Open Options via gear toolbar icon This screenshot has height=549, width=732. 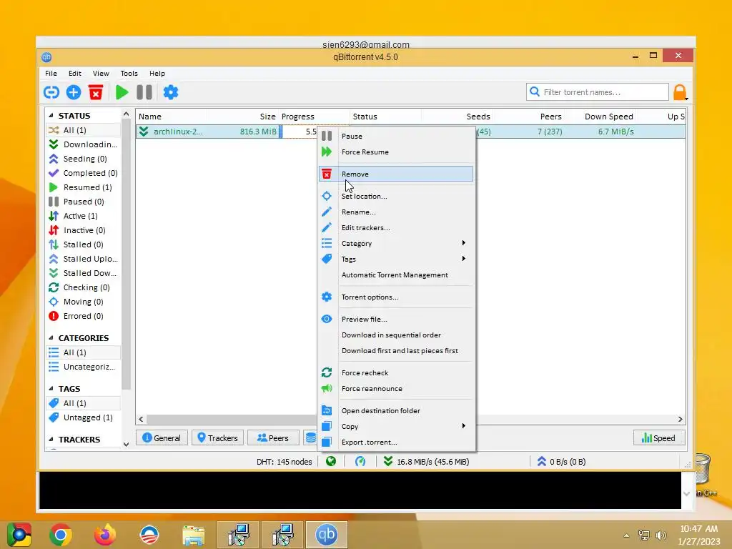click(171, 92)
